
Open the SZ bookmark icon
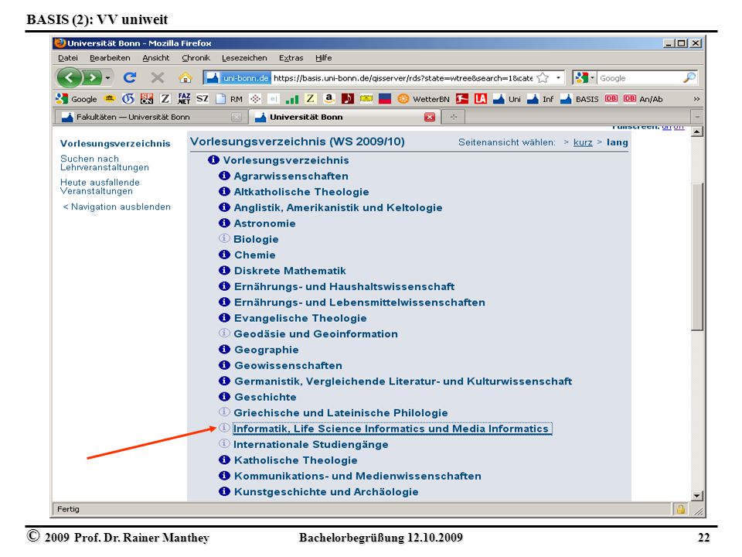pos(203,98)
